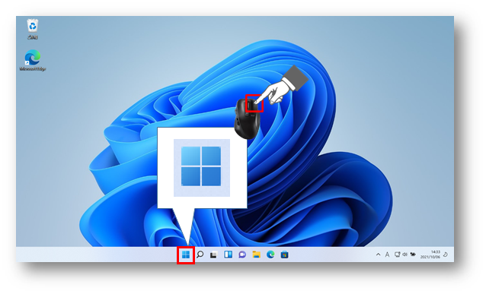The width and height of the screenshot is (486, 294).
Task: Click the enlarged Windows logo in callout
Action: 201,167
